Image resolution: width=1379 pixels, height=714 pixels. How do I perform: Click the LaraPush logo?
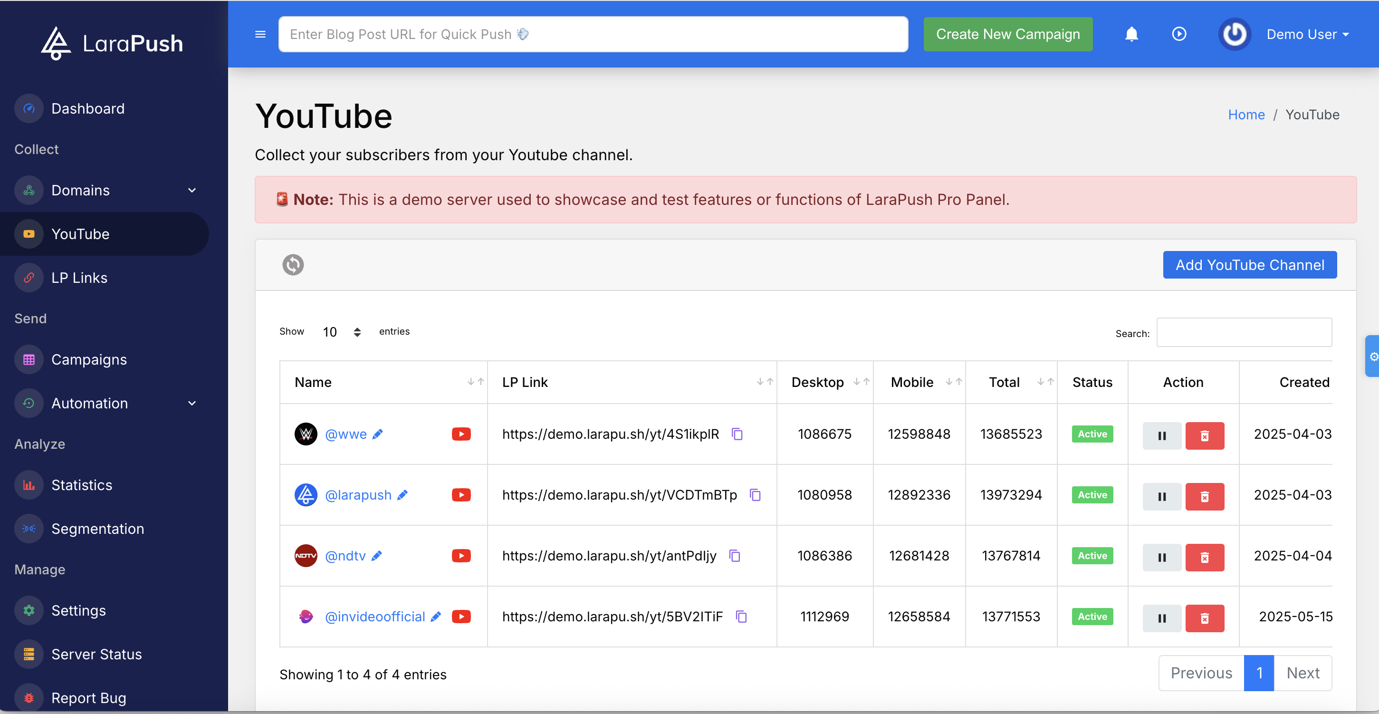[x=113, y=43]
